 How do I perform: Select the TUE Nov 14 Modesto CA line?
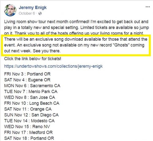(x=29, y=121)
